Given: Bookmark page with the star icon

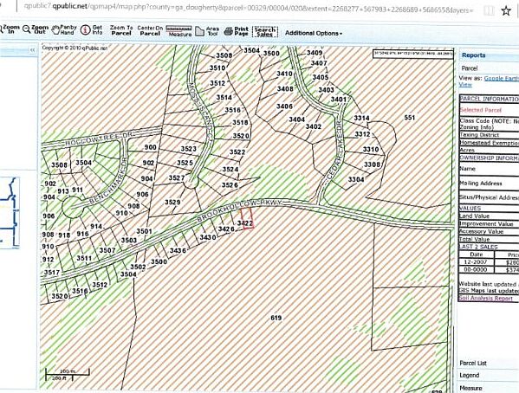Looking at the screenshot, I should [x=506, y=11].
